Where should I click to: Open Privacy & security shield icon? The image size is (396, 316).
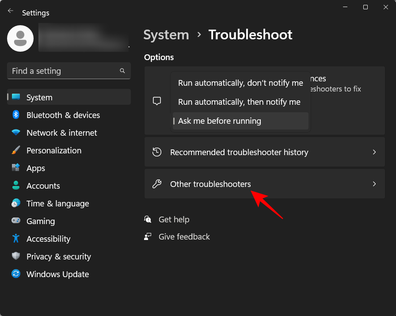coord(16,256)
